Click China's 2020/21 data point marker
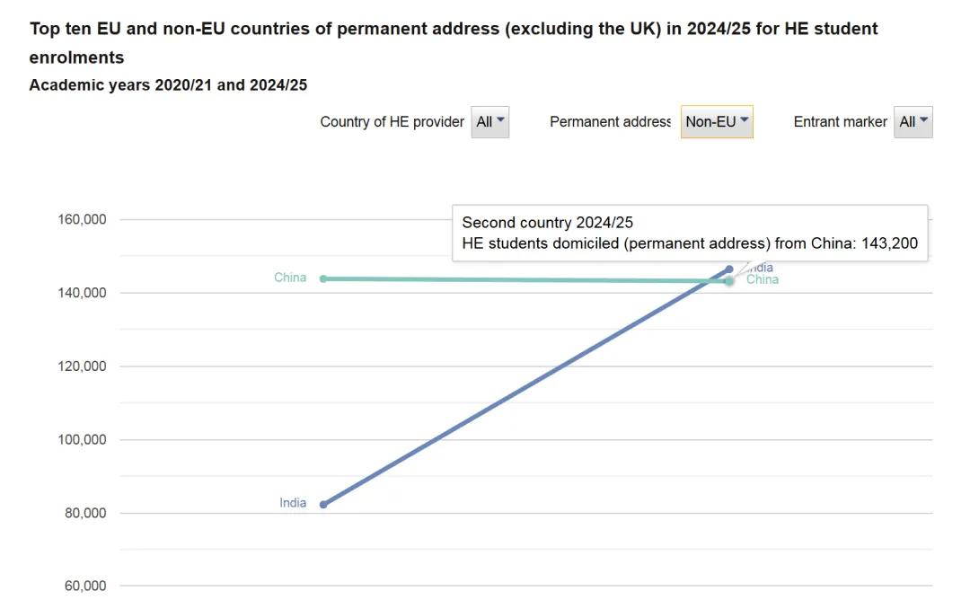Image resolution: width=970 pixels, height=600 pixels. [x=323, y=278]
